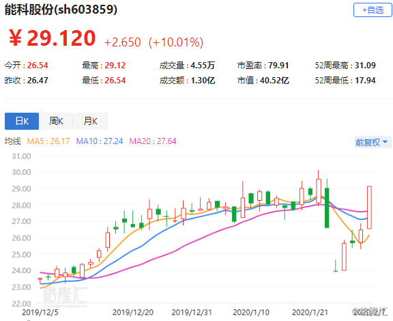Switch to the 周K weekly chart tab
Viewport: 393px width, 321px height.
pos(56,121)
